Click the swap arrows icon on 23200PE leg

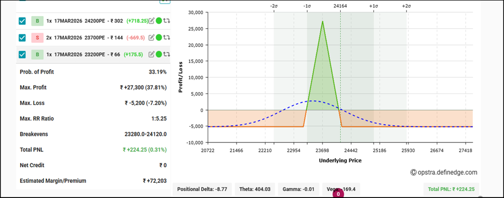tap(166, 54)
